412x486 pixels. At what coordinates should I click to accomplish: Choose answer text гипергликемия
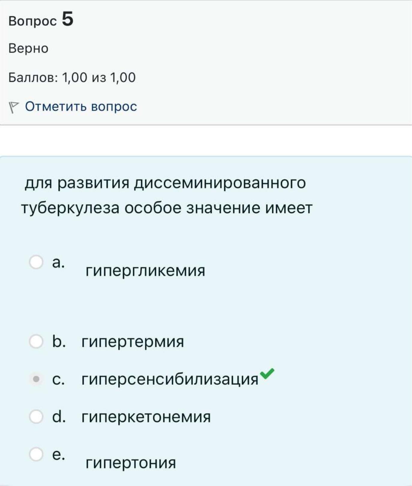pos(146,271)
